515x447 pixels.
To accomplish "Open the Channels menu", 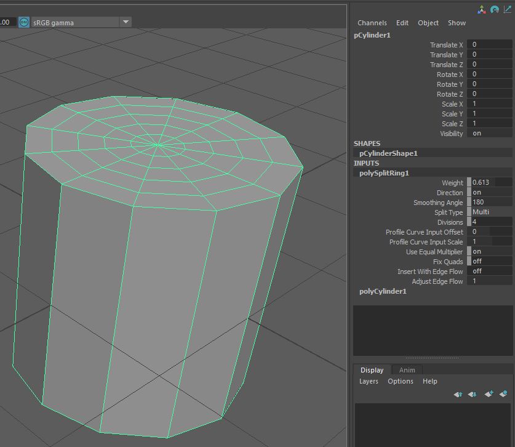I will (x=372, y=23).
